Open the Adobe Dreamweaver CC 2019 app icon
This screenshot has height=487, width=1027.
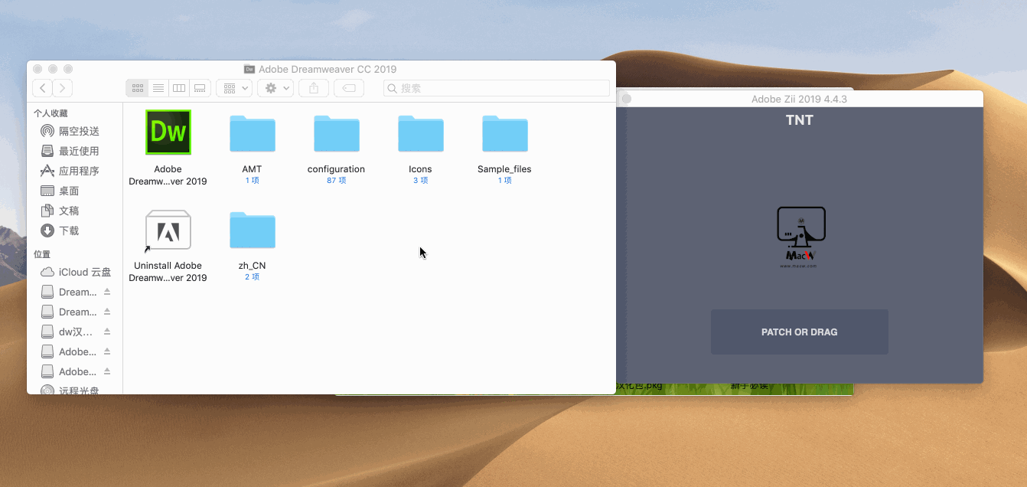point(168,132)
